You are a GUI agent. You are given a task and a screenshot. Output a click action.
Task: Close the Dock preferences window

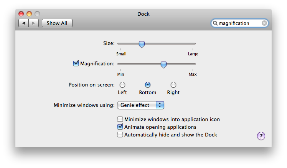coord(21,14)
